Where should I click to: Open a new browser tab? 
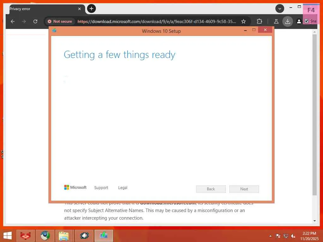point(91,9)
